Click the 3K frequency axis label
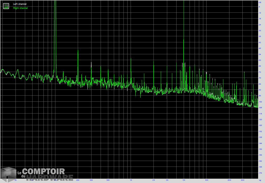The width and height of the screenshot is (265, 183). (x=167, y=180)
